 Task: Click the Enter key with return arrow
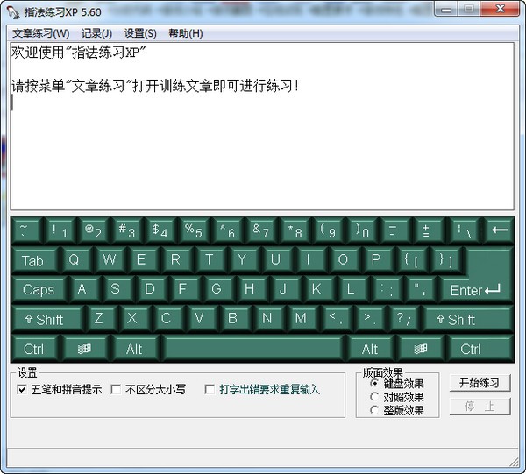coord(476,290)
